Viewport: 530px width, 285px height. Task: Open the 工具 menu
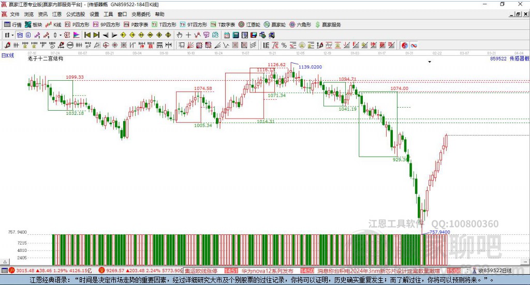[108, 14]
